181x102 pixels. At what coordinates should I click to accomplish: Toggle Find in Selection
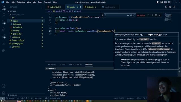156,15
